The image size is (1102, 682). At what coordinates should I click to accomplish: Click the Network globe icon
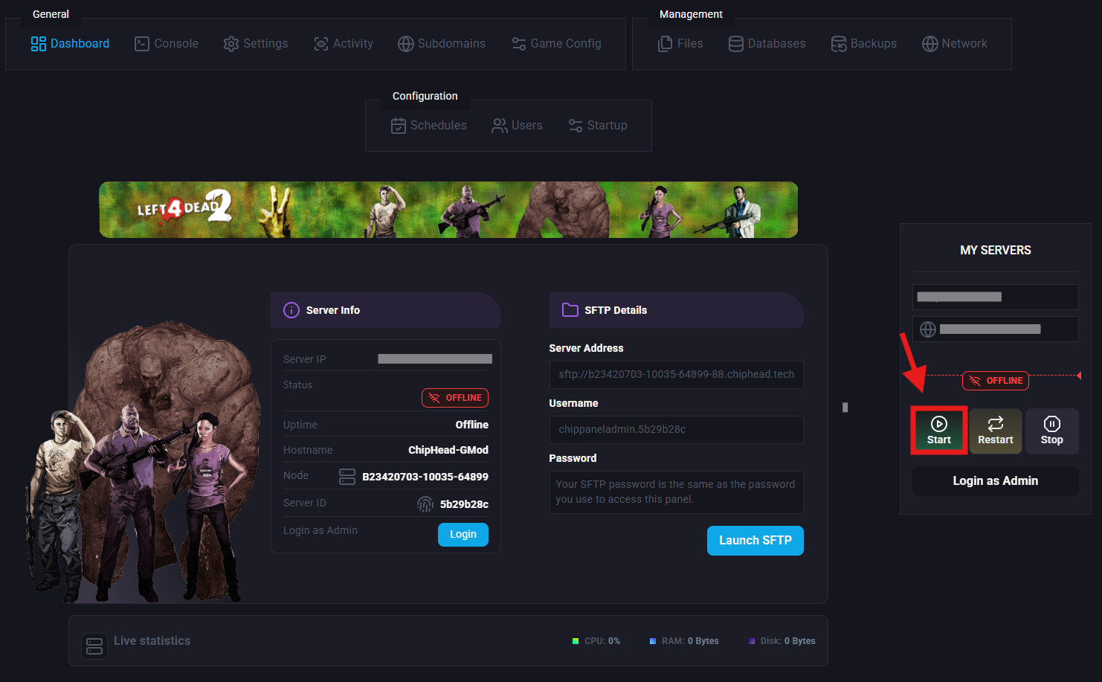[x=930, y=44]
